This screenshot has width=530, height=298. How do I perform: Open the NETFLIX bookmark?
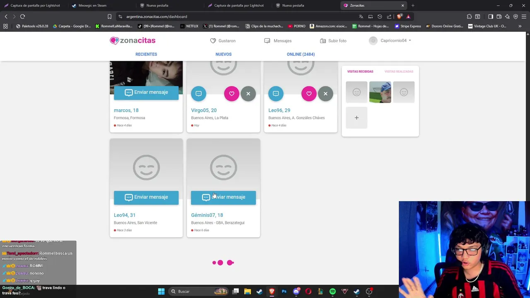pos(189,26)
